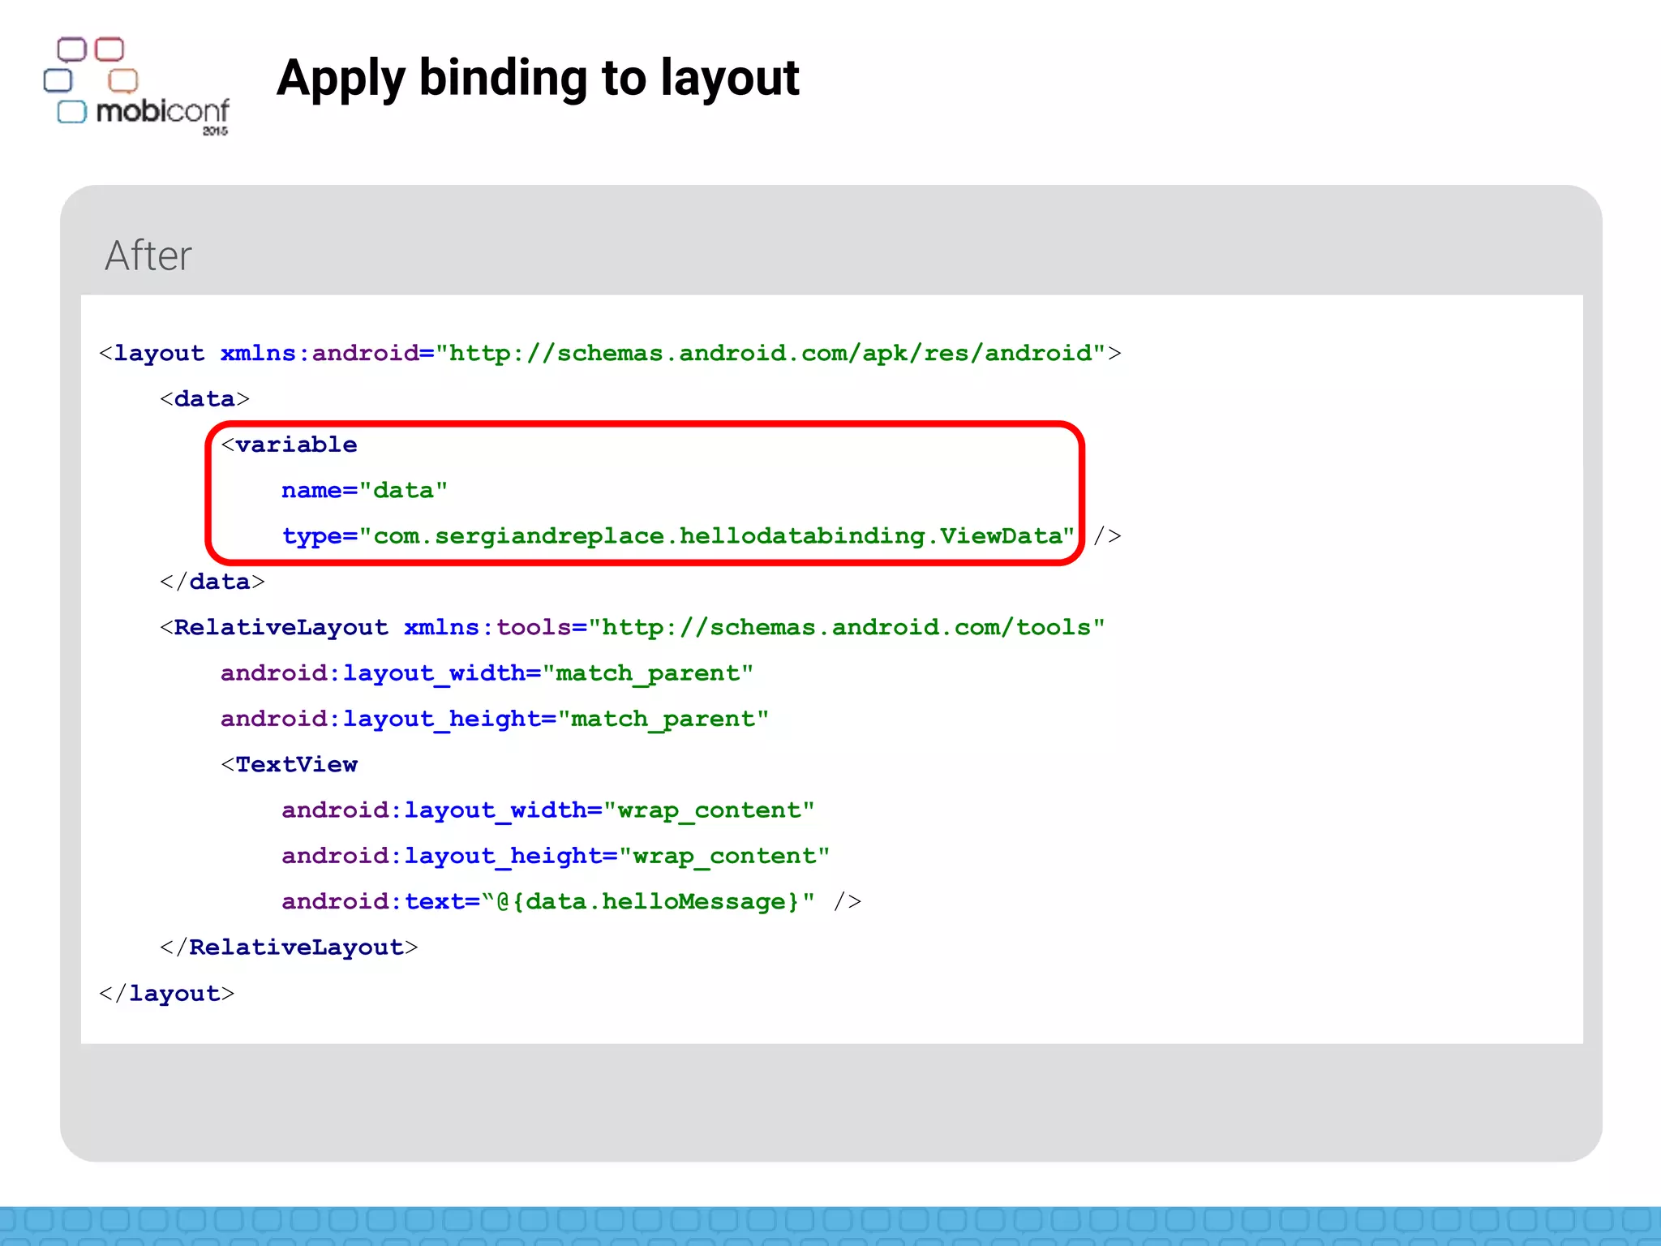Click the closing </RelativeLayout> tag
The height and width of the screenshot is (1246, 1661).
(x=289, y=947)
